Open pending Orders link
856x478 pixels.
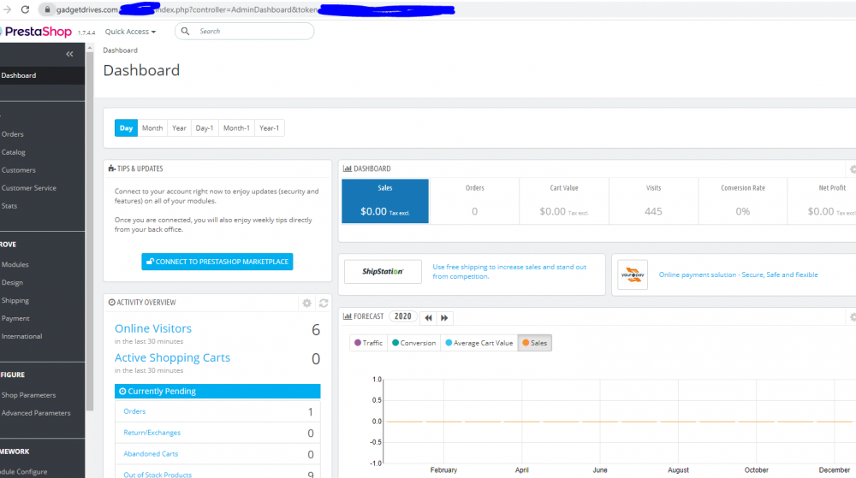coord(134,411)
